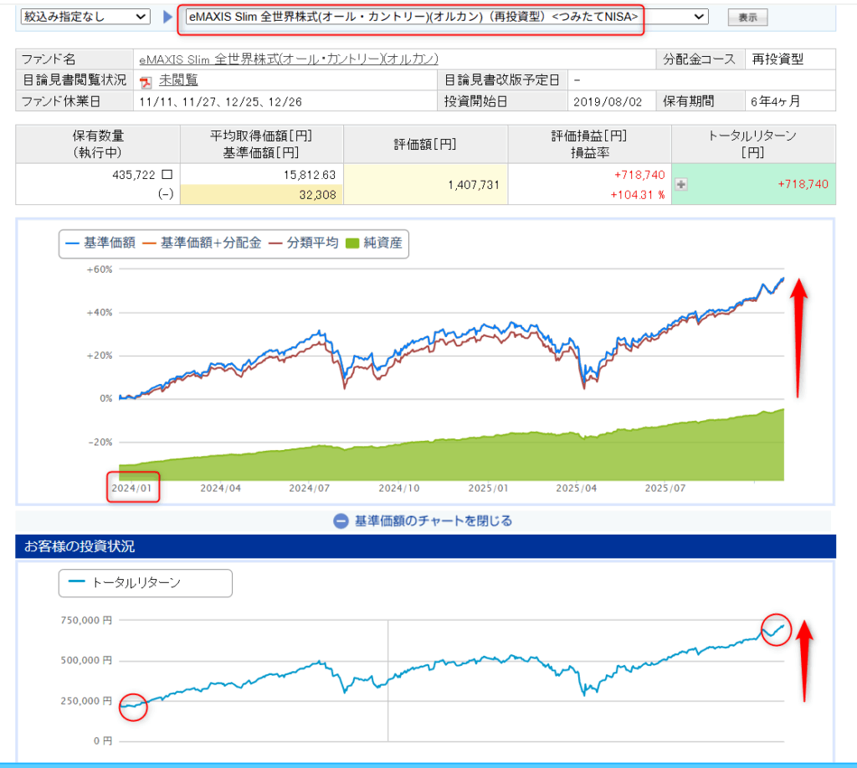Click the 表示 button

[x=747, y=18]
